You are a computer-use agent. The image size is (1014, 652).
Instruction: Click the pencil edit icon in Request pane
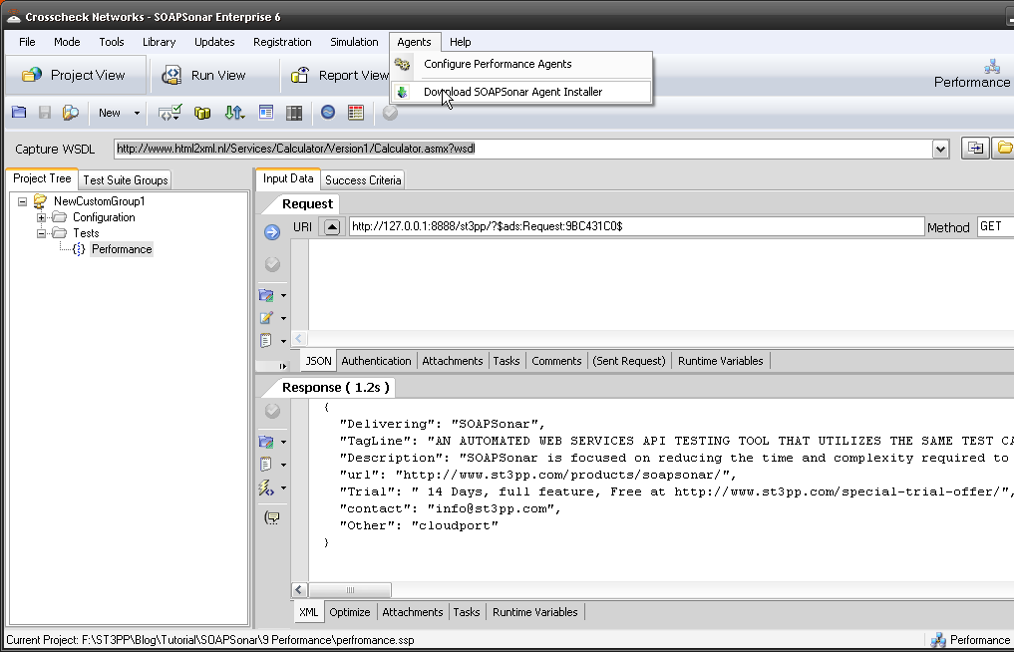(x=266, y=318)
